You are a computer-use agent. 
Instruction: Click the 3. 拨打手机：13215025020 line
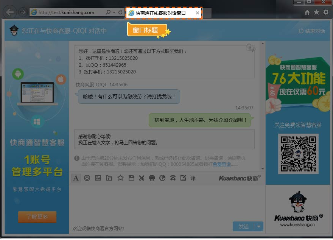107,72
